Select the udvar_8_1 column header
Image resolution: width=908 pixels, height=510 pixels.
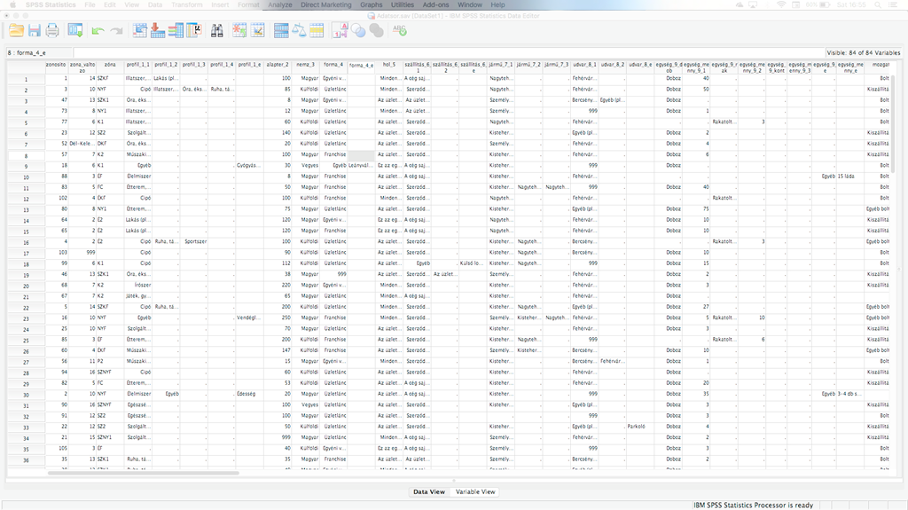point(584,67)
